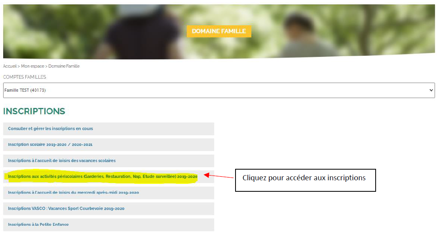Open the Famille TEST (40173) account dropdown
Image resolution: width=437 pixels, height=238 pixels.
(x=219, y=90)
